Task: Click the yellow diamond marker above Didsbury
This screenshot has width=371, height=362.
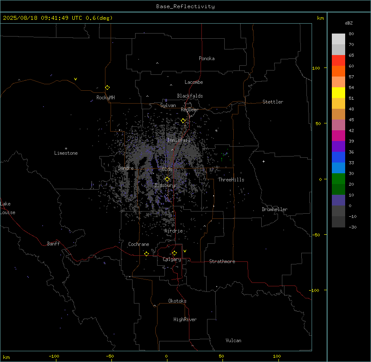Action: [x=167, y=179]
